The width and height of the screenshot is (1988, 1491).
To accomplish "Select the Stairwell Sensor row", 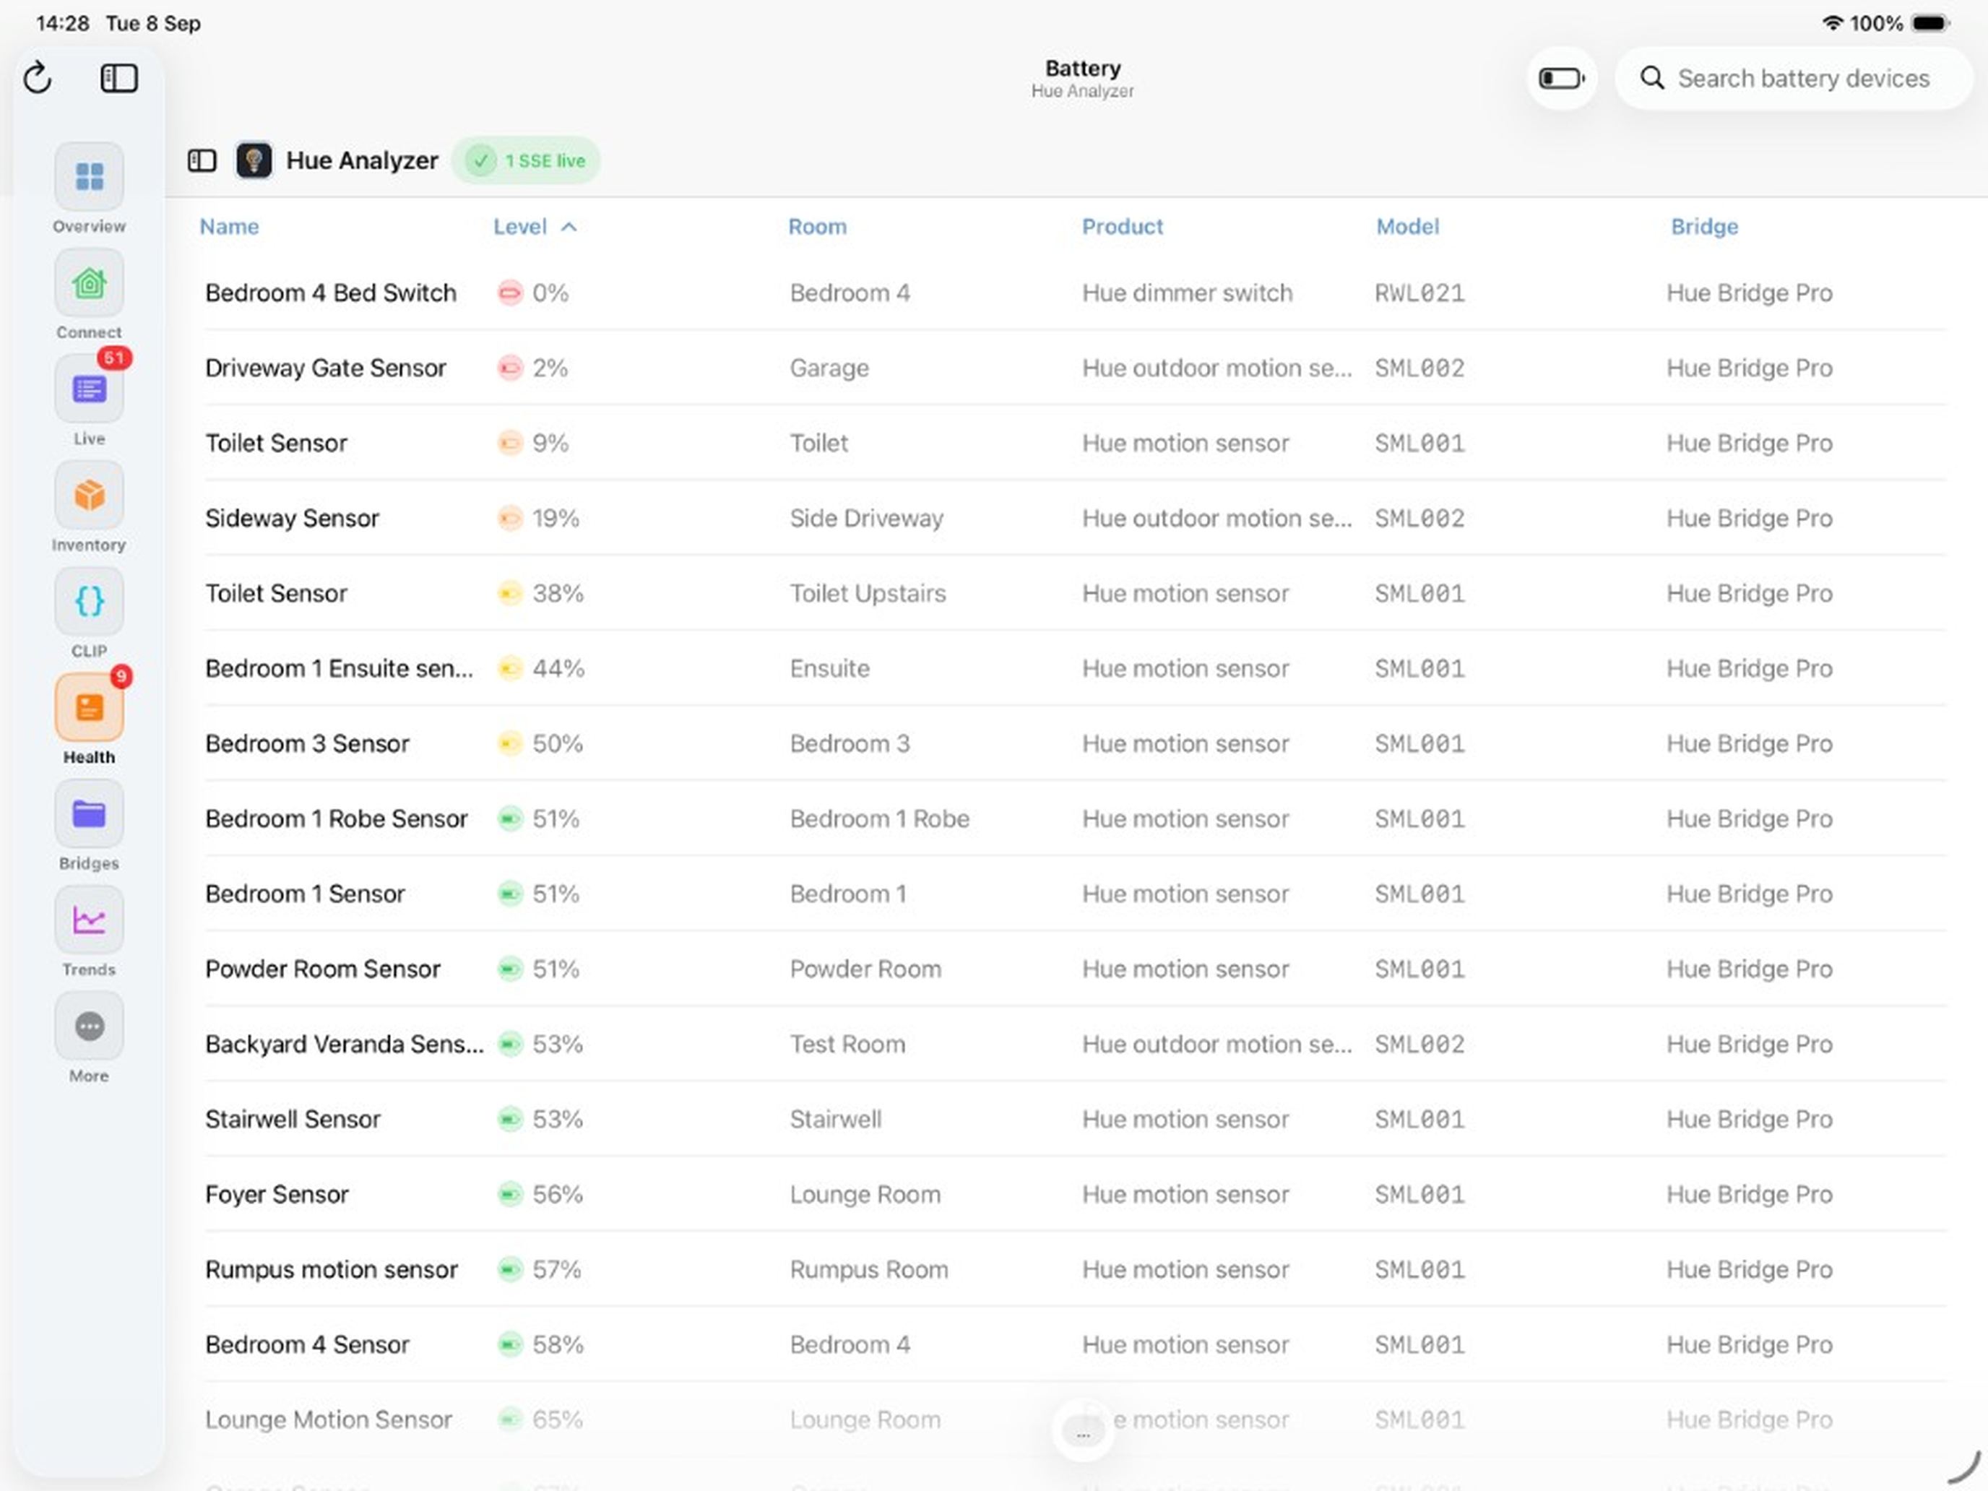I will [x=1075, y=1119].
